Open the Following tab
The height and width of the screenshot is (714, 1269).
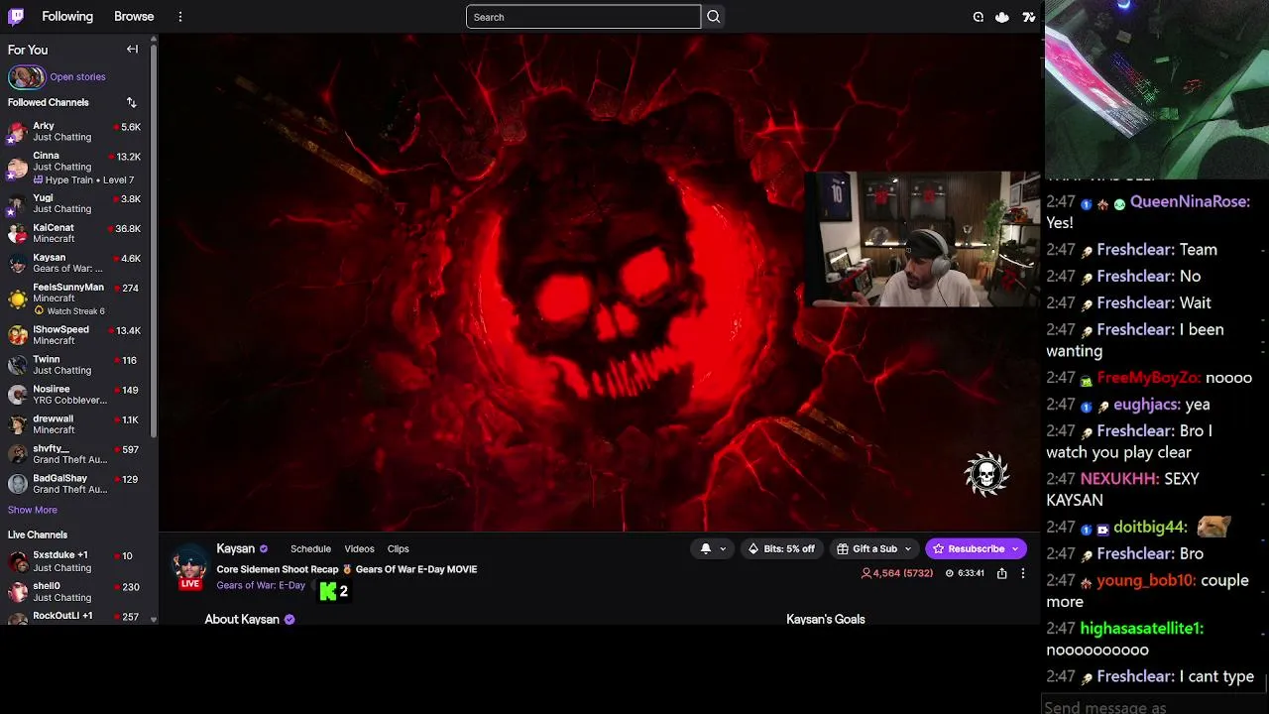(67, 17)
